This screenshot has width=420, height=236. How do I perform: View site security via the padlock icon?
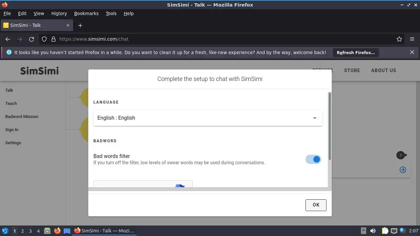53,39
